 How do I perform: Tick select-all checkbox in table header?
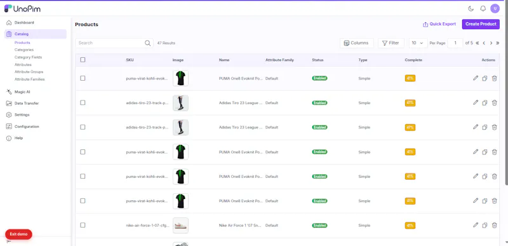point(83,60)
